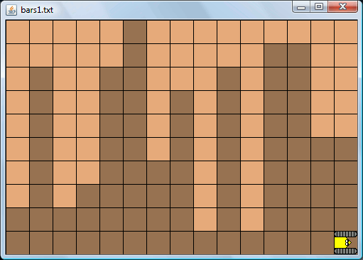Click the lowest light cell in the eleventh column

[252, 220]
